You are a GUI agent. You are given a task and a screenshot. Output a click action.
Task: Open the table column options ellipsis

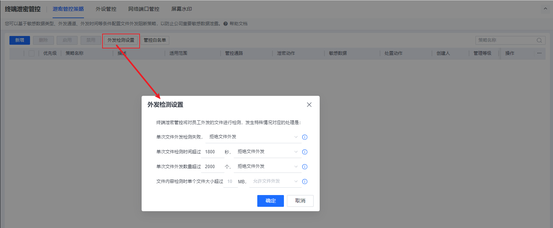539,53
